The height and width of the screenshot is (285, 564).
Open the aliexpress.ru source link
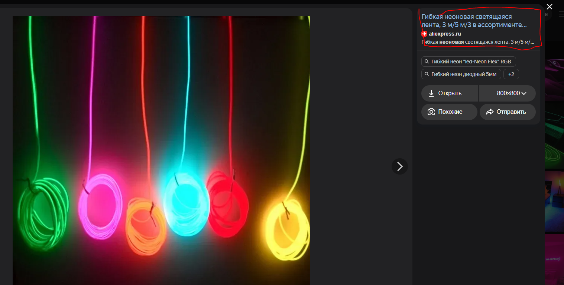point(445,34)
